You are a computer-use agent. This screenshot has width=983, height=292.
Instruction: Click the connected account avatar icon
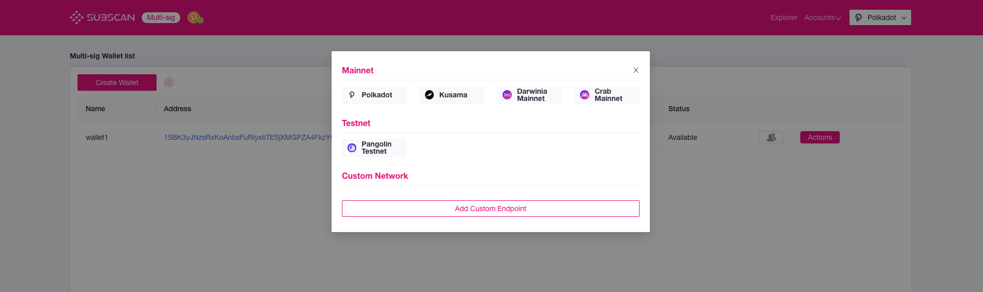pyautogui.click(x=195, y=17)
